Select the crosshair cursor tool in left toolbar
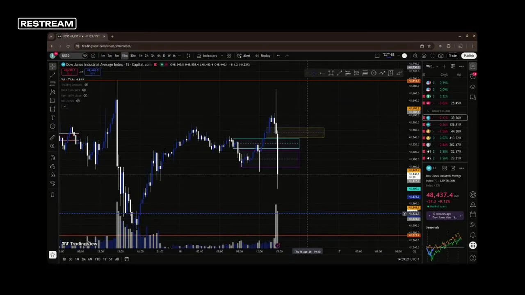525x295 pixels. coord(52,66)
